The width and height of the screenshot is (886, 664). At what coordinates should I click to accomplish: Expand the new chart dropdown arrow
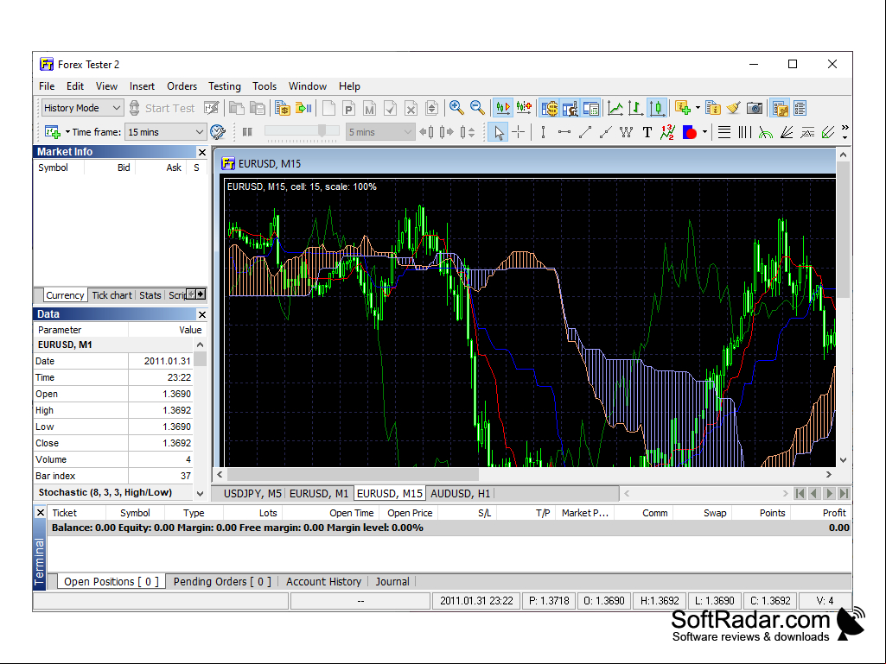[x=67, y=132]
